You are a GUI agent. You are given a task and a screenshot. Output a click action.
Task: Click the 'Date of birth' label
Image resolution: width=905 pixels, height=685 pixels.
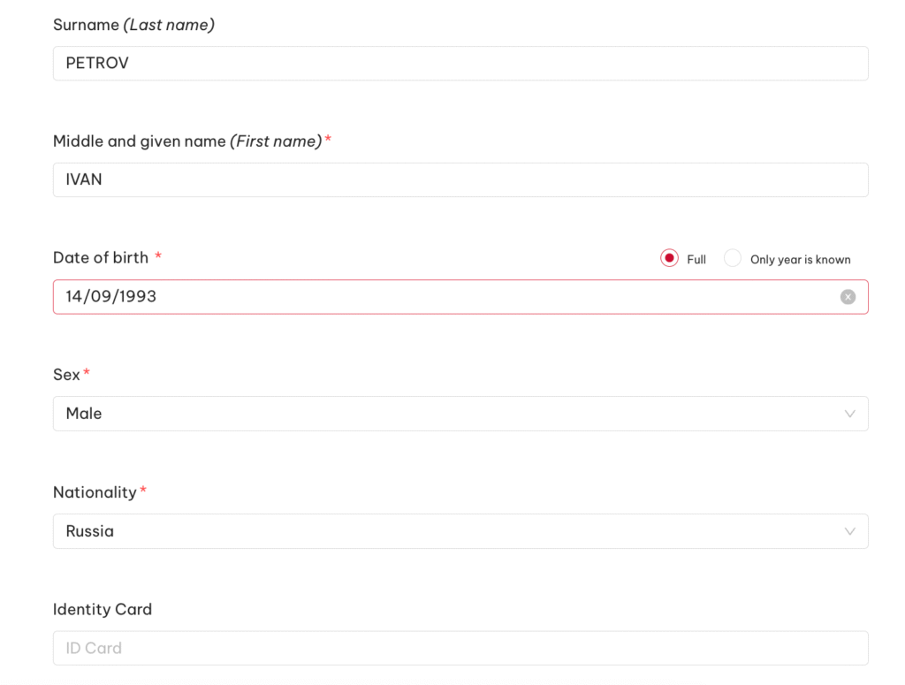click(101, 258)
